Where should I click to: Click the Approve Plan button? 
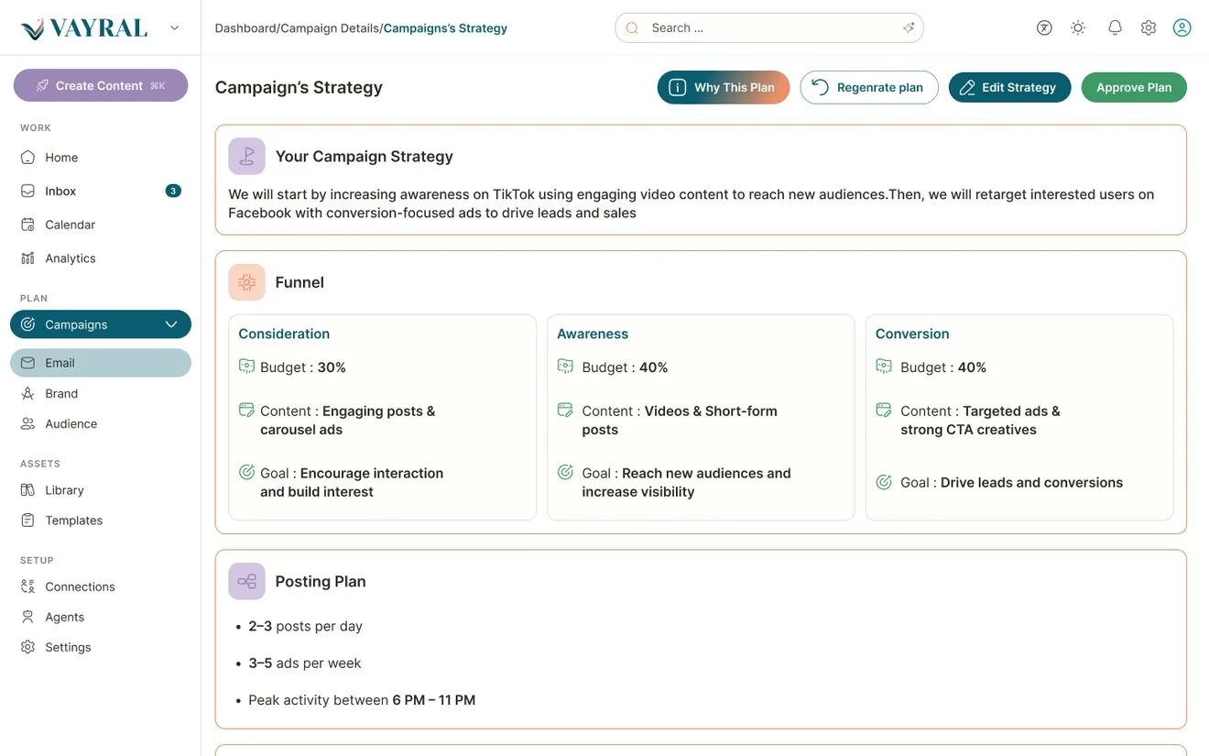(x=1134, y=87)
